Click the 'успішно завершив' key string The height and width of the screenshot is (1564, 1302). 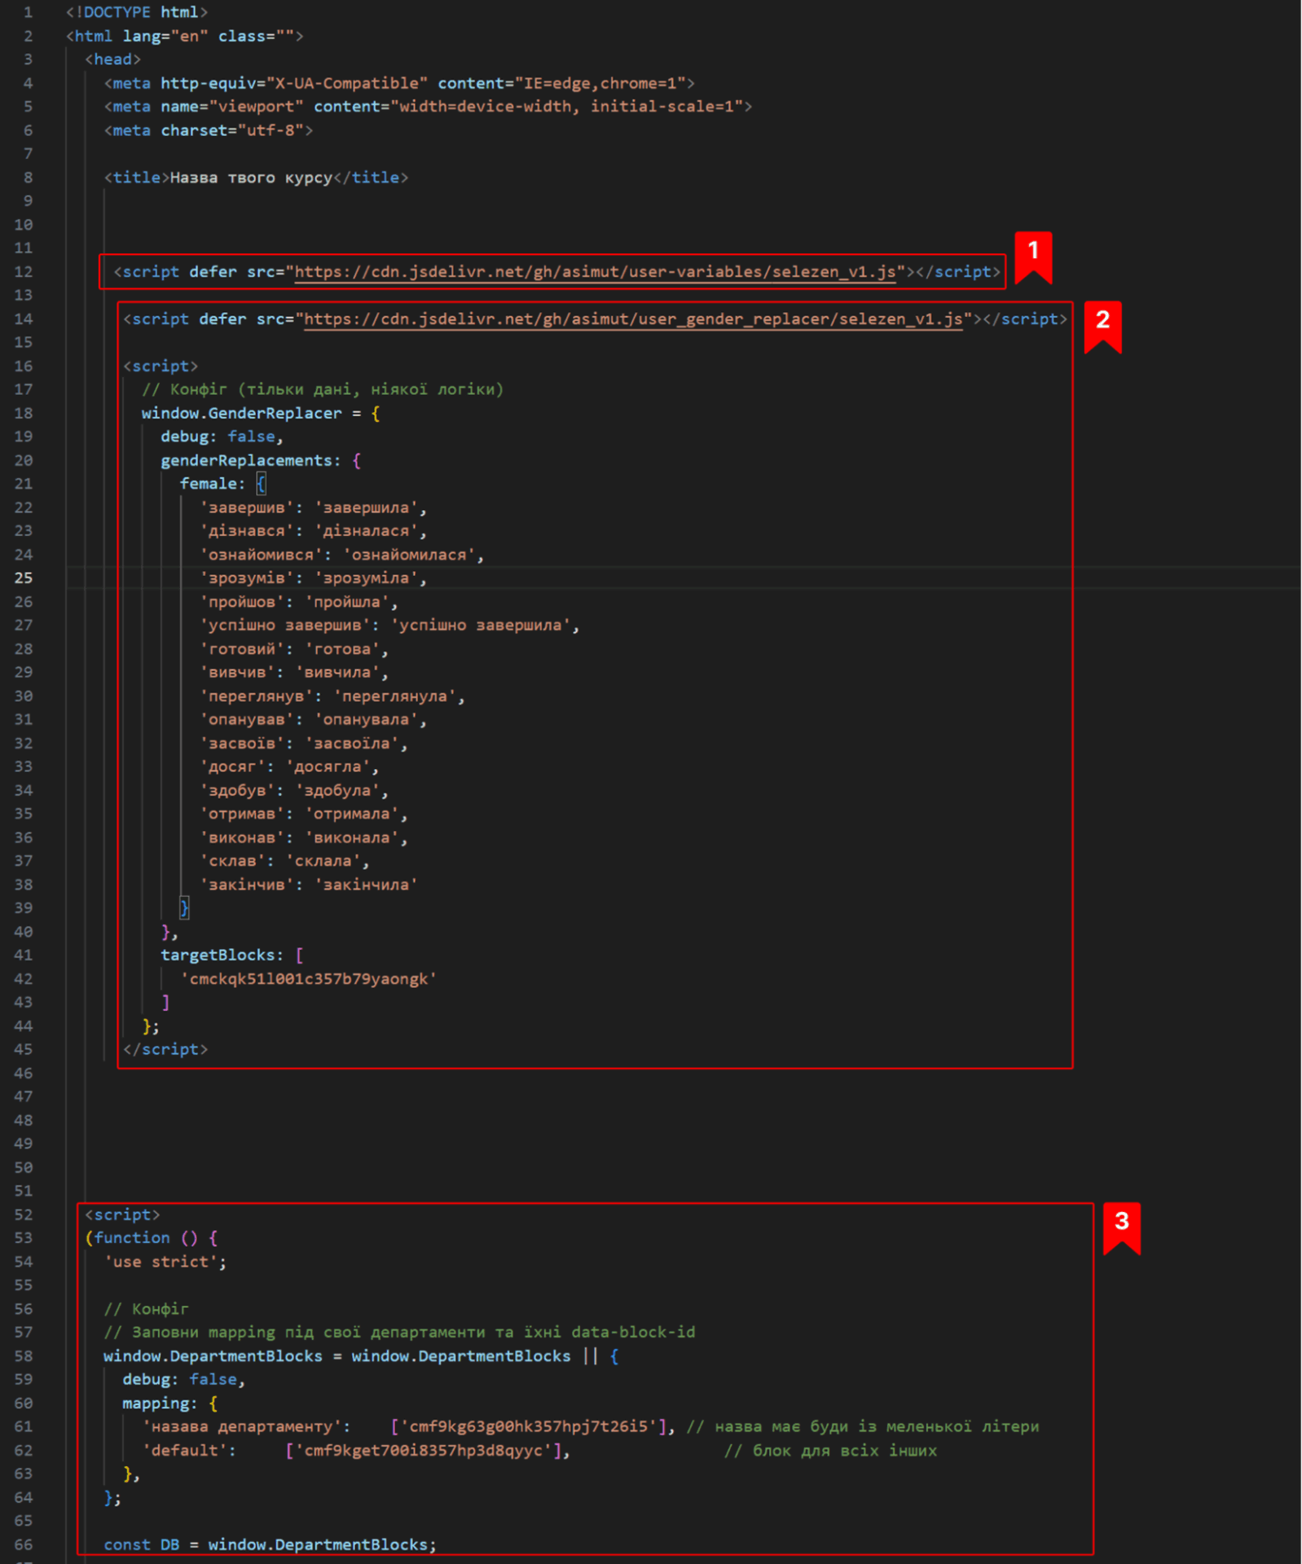click(285, 626)
